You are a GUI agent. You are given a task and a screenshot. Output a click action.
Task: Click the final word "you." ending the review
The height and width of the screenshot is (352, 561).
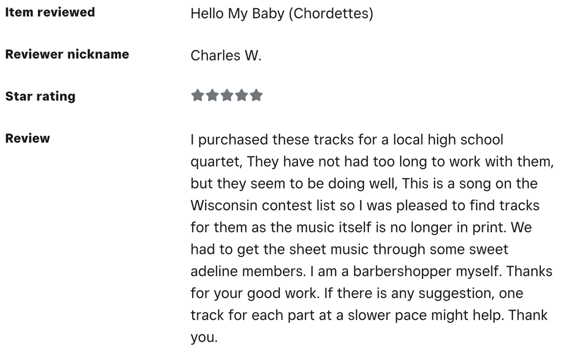[204, 337]
